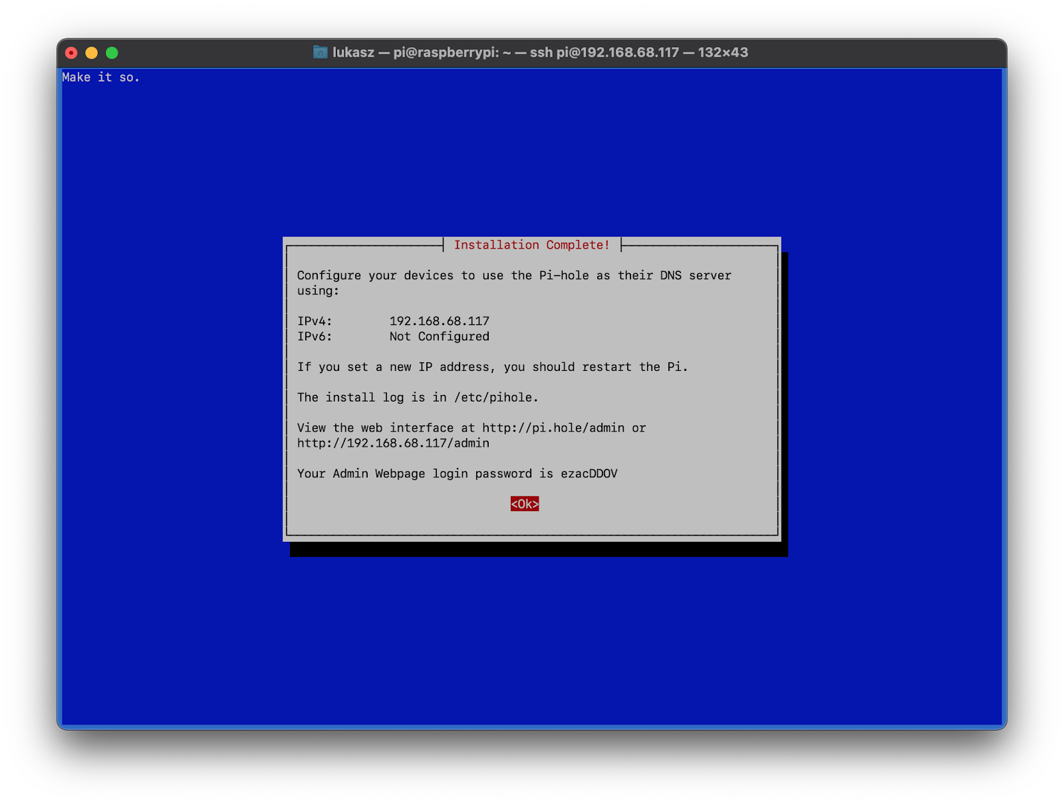Click the 'IPv6:' label
This screenshot has width=1064, height=805.
point(315,336)
